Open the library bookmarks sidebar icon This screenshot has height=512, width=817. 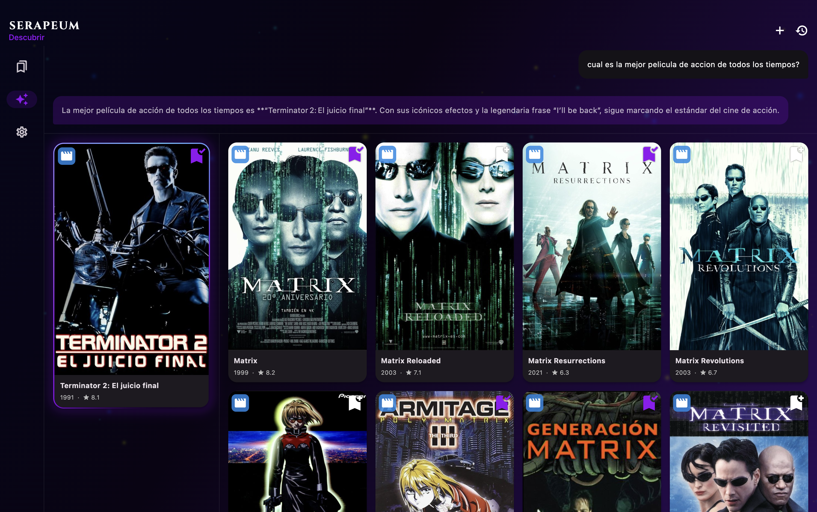(22, 66)
